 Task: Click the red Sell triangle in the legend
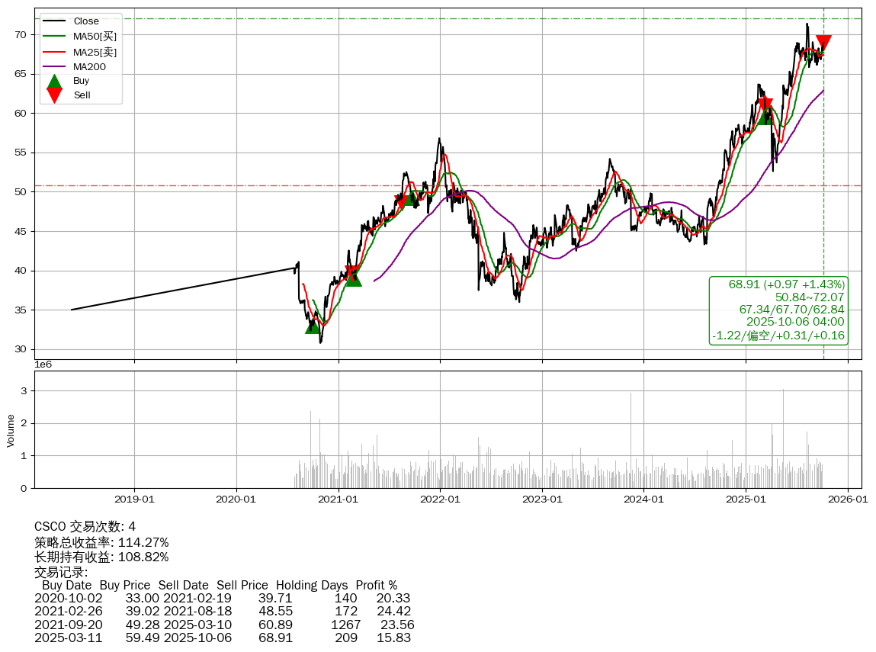(x=54, y=95)
